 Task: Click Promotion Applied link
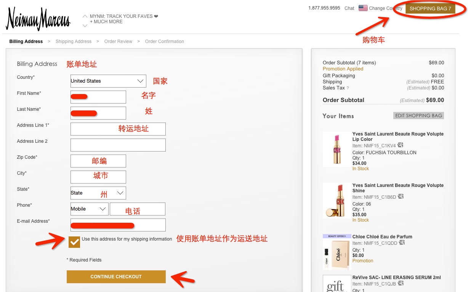tap(343, 69)
